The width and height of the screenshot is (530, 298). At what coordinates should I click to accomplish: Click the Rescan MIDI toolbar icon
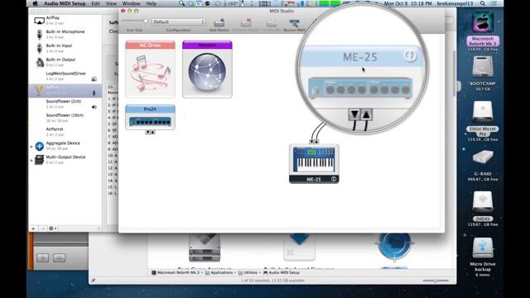[294, 24]
